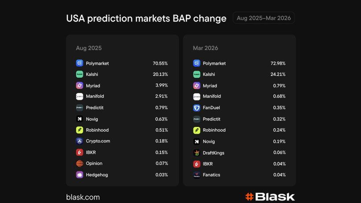Open the blask.com link
Image resolution: width=361 pixels, height=203 pixels.
point(83,197)
